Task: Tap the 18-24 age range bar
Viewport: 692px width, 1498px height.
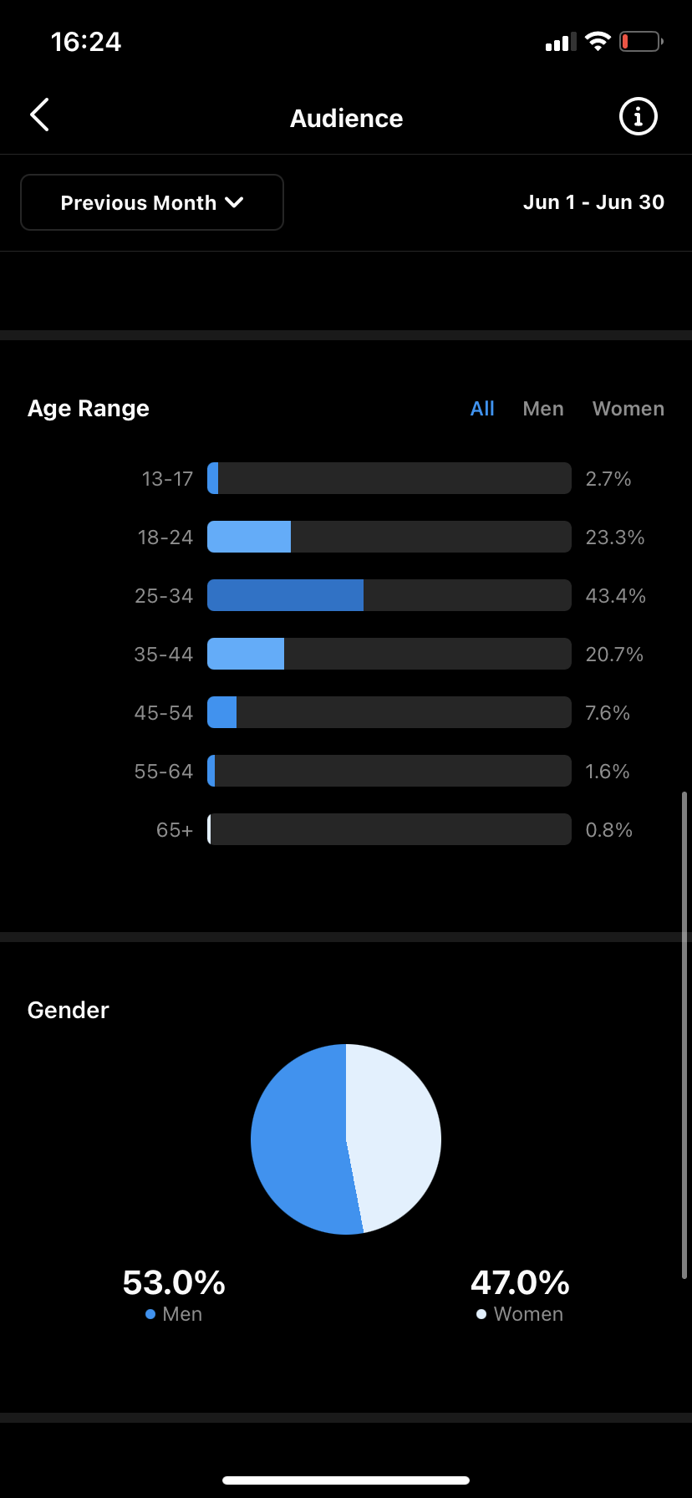Action: tap(389, 537)
